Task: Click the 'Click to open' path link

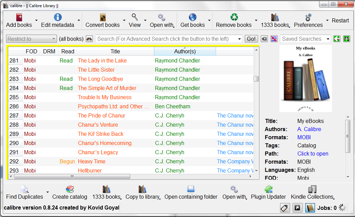Action: 313,153
